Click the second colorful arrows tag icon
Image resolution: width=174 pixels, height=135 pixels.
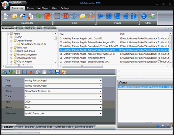point(11,72)
